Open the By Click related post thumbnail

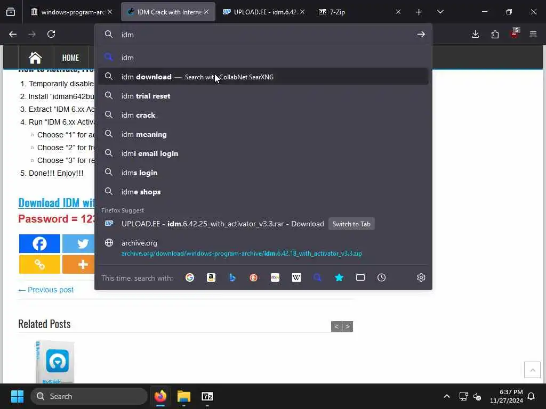[x=55, y=362]
